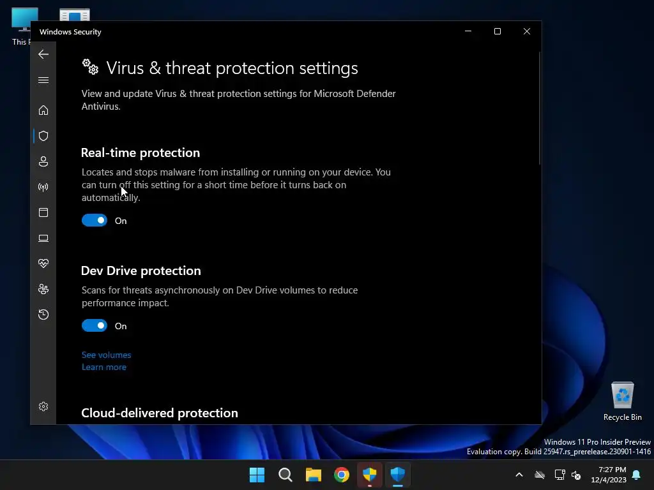654x490 pixels.
Task: Maximize the Windows Security window
Action: (497, 31)
